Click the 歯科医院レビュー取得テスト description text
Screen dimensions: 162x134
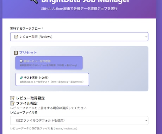coord(51,82)
